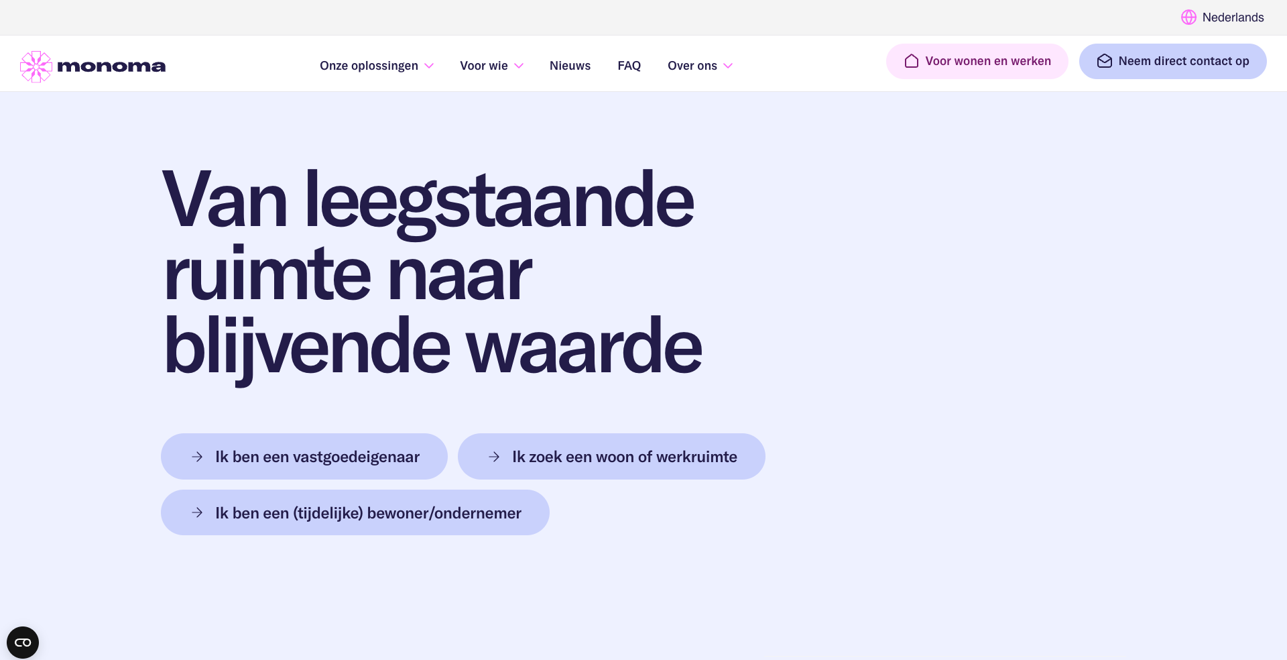Expand the 'Voor wie' chevron
1287x660 pixels.
[519, 66]
